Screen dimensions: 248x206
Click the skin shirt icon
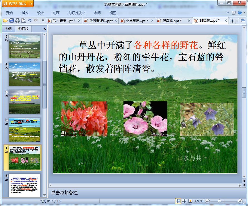[x=234, y=13]
